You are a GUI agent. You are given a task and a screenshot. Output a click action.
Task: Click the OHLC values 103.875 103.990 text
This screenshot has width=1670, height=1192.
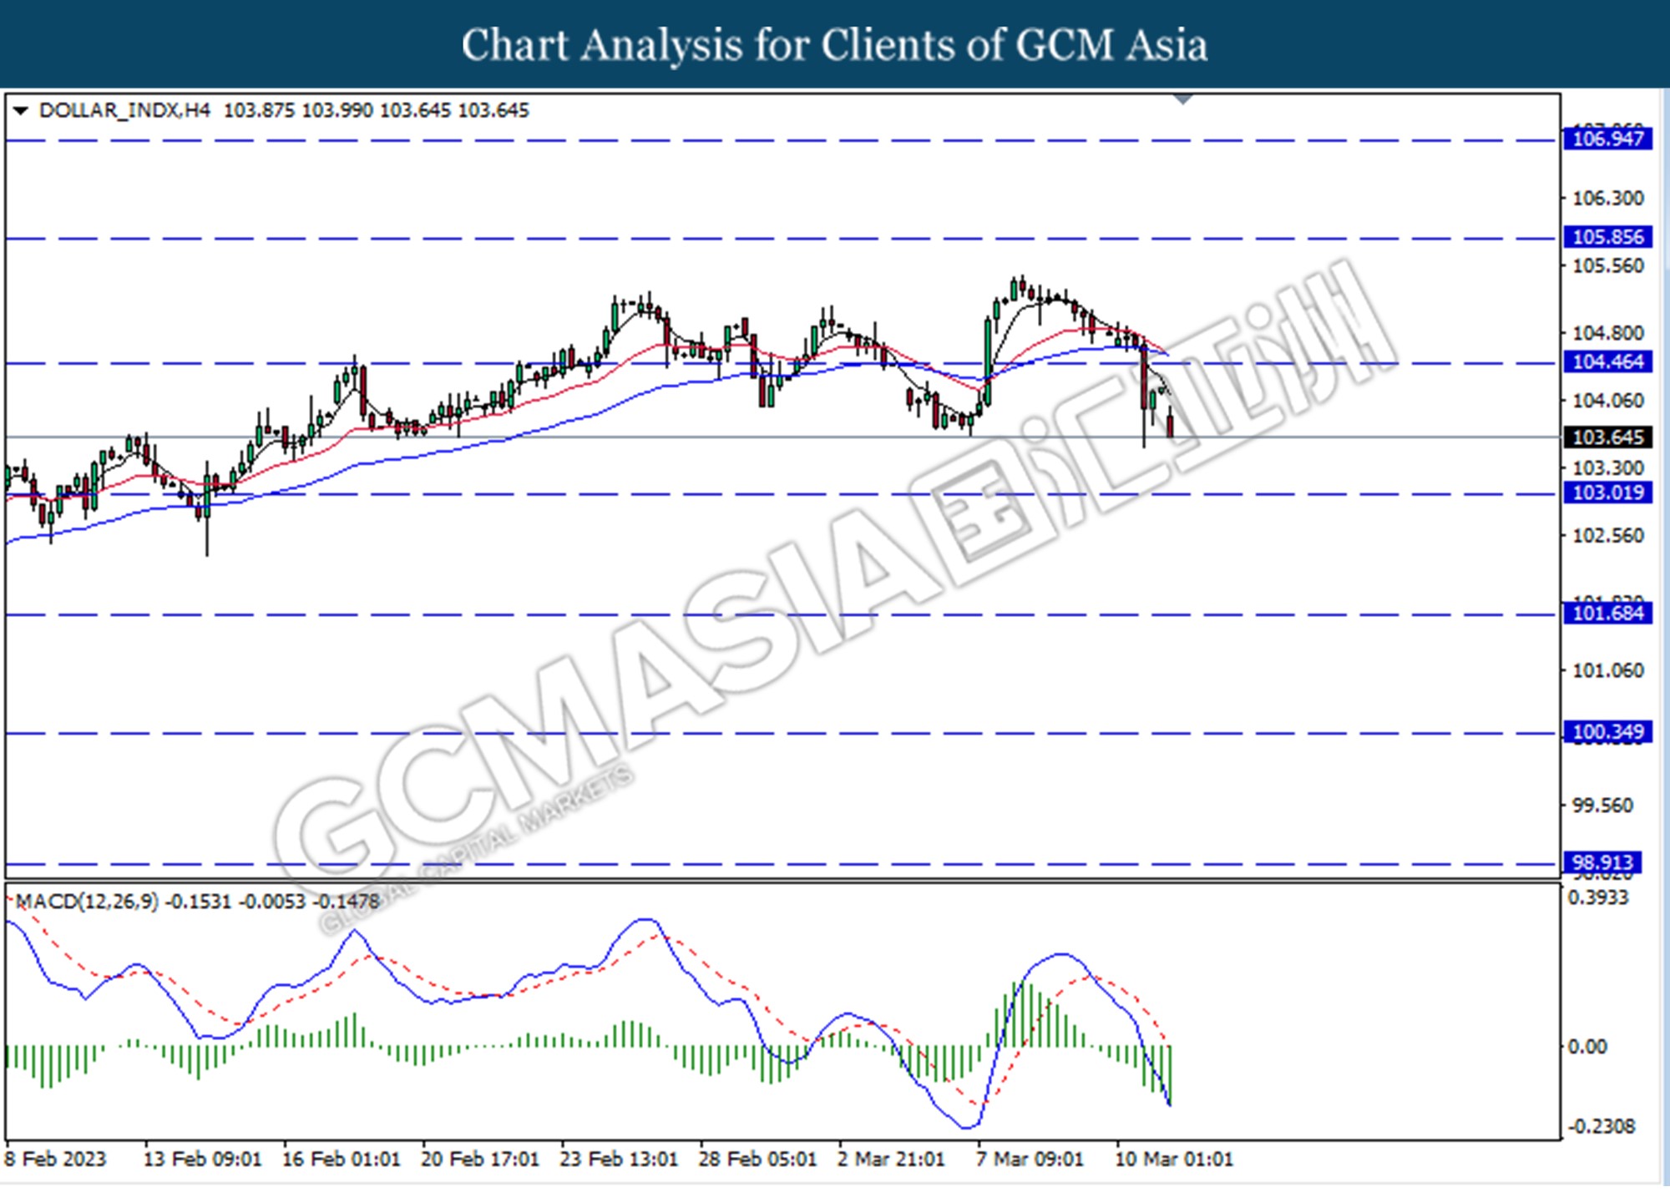[298, 110]
